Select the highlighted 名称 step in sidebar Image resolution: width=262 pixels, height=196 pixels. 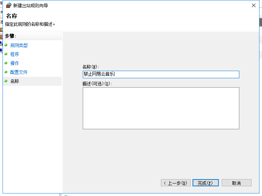[x=14, y=81]
